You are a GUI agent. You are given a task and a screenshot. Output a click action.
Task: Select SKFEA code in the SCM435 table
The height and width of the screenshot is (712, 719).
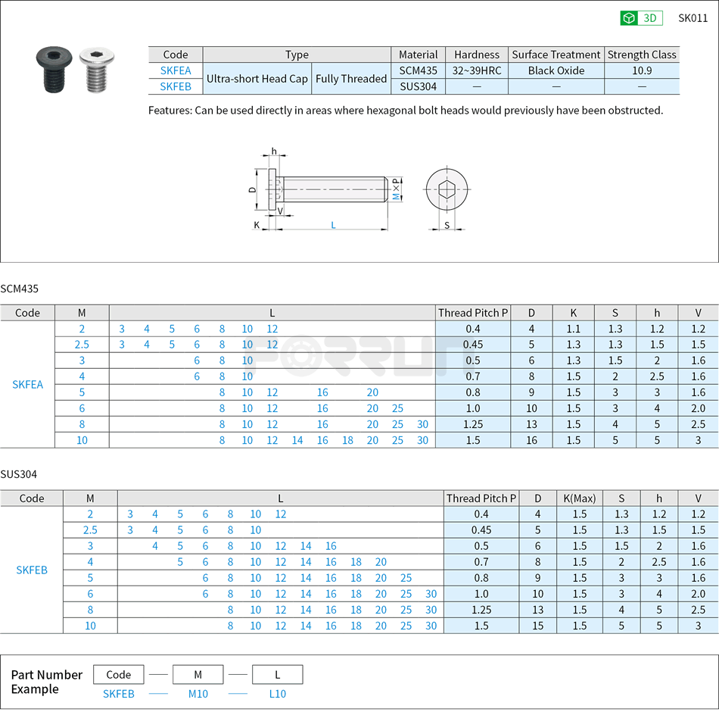(x=28, y=384)
